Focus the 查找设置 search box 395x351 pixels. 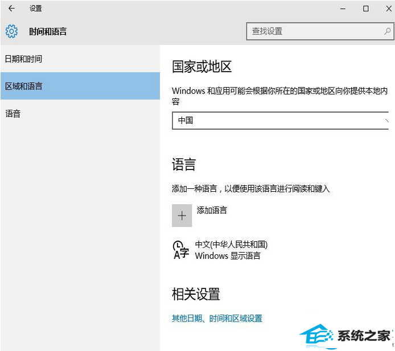(x=320, y=31)
